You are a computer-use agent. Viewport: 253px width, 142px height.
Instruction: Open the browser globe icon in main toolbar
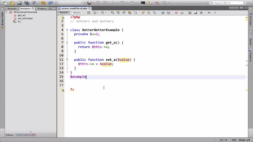click(x=89, y=3)
